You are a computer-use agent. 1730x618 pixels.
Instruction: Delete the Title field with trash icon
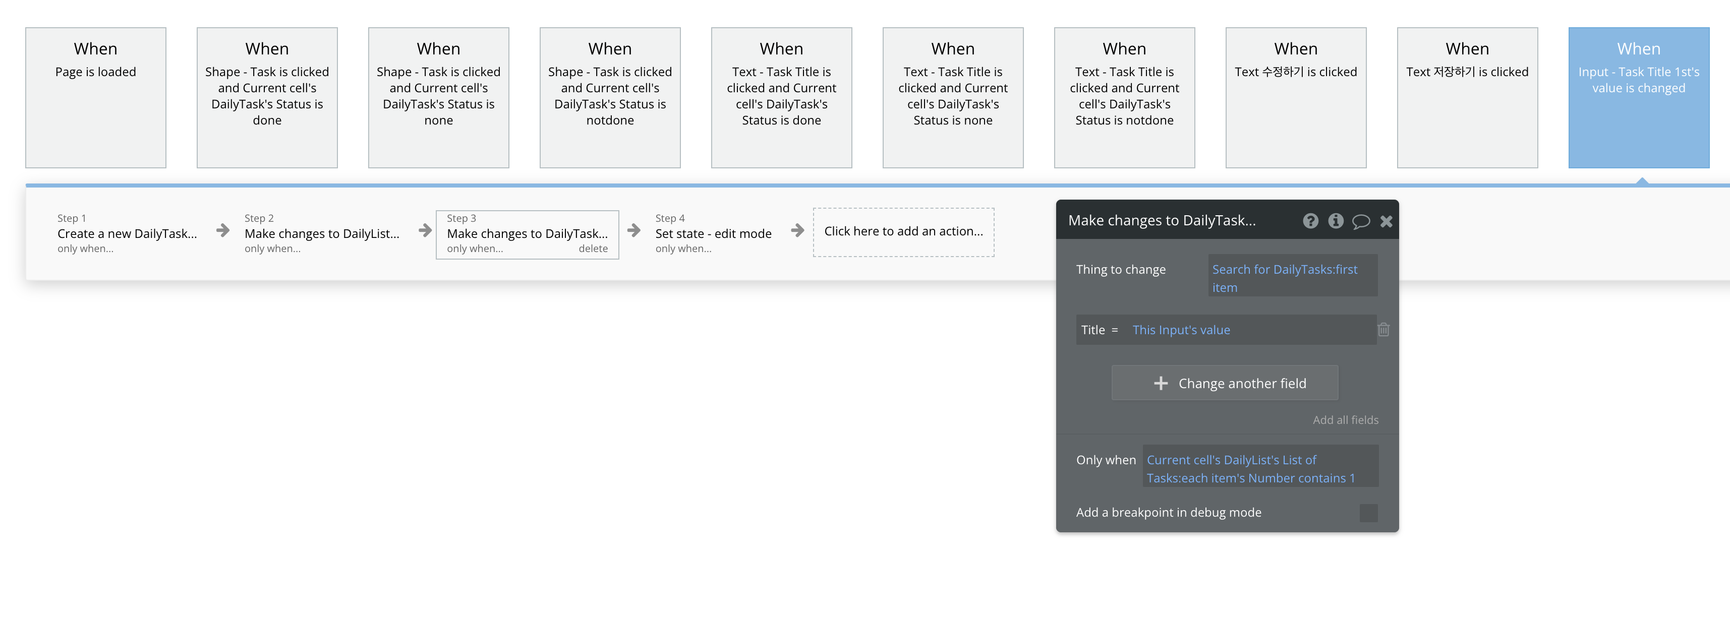[1383, 330]
